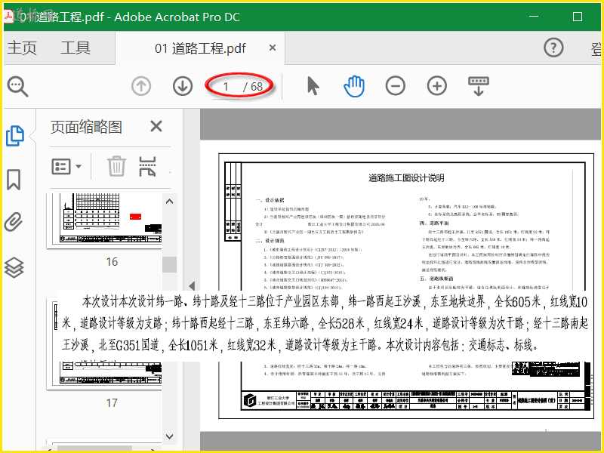Click the page label 16 text
This screenshot has height=453, width=604.
click(112, 262)
